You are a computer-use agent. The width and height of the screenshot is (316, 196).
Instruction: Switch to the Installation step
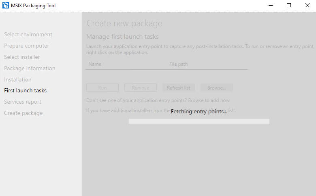click(x=18, y=79)
